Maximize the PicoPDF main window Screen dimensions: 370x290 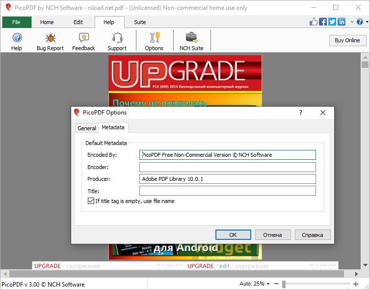coord(336,7)
